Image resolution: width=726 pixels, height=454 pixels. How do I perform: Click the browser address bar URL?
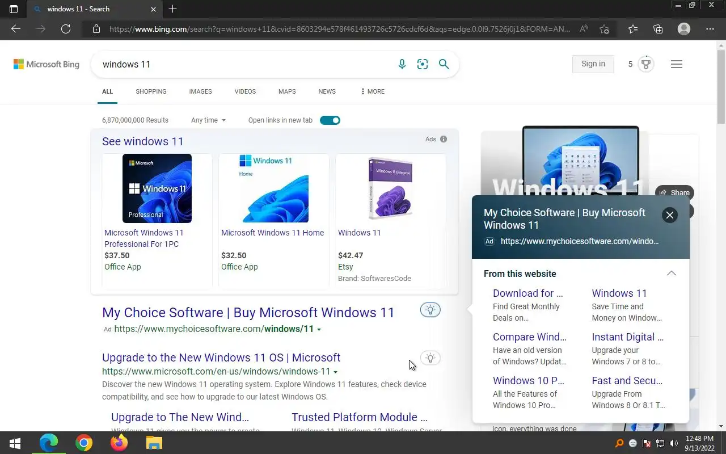[x=339, y=29]
